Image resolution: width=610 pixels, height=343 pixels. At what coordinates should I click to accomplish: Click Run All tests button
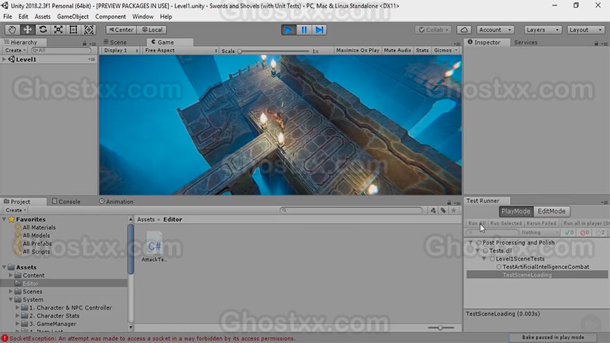click(477, 223)
